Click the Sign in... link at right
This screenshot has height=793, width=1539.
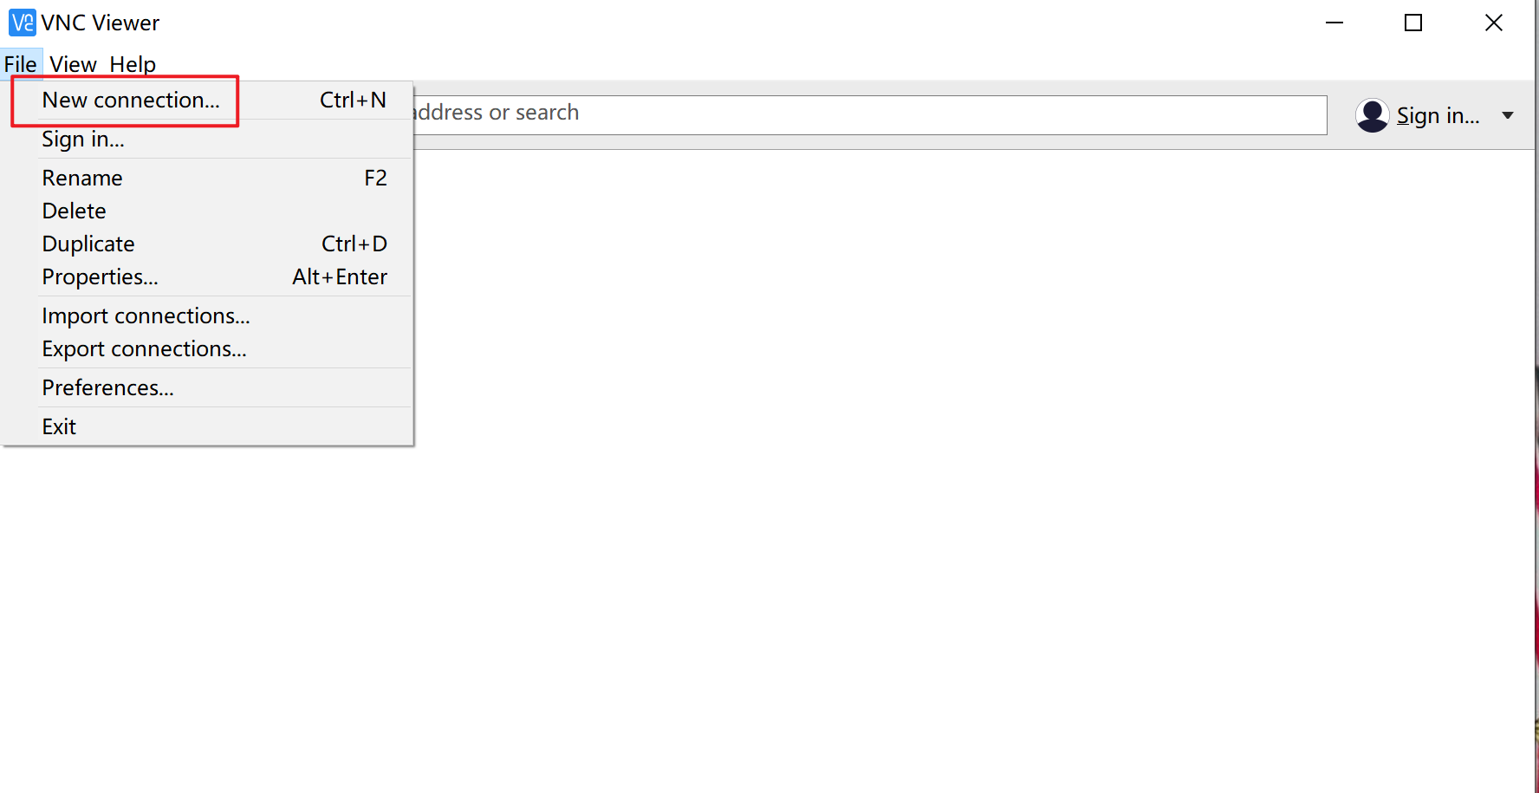pyautogui.click(x=1438, y=115)
